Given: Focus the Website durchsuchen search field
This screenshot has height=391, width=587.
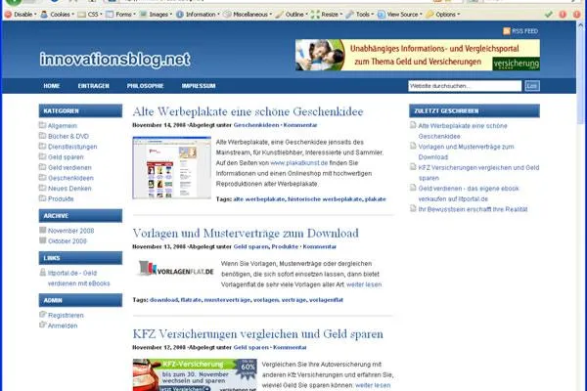Looking at the screenshot, I should tap(465, 86).
